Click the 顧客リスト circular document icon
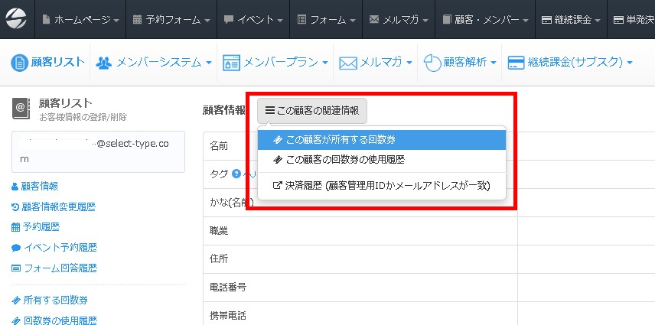The height and width of the screenshot is (325, 655). pyautogui.click(x=19, y=63)
